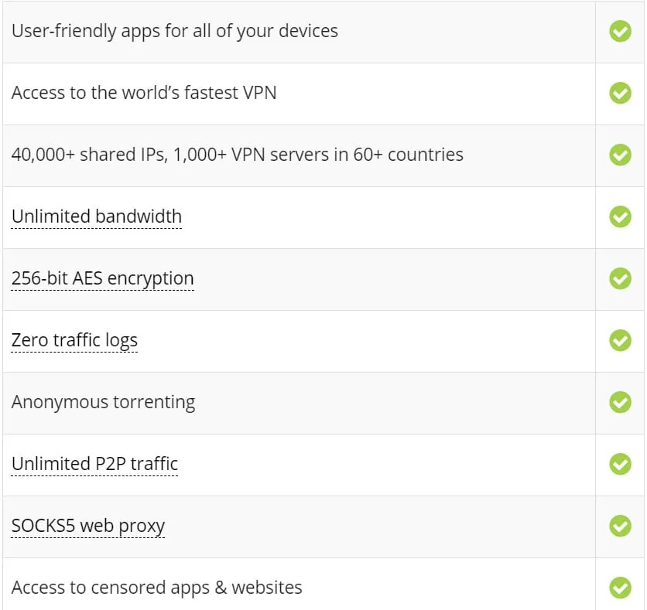Click the Unlimited P2P traffic underlined text
647x610 pixels.
[x=95, y=465]
